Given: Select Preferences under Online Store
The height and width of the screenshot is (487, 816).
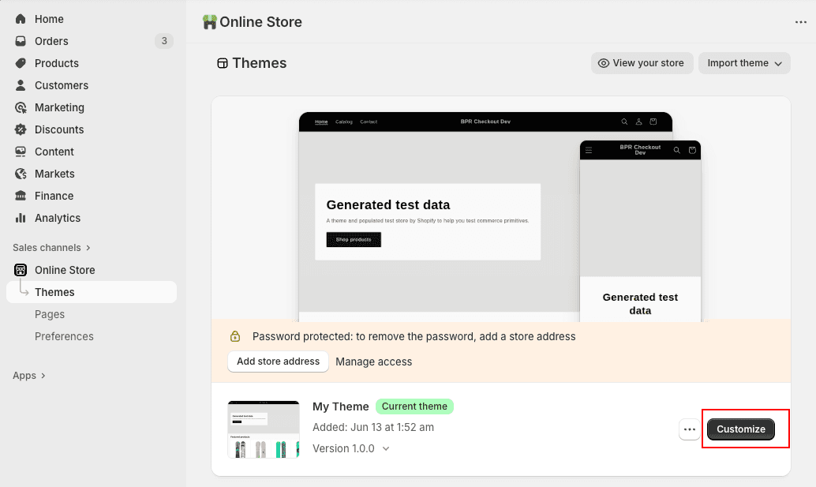Looking at the screenshot, I should [64, 336].
